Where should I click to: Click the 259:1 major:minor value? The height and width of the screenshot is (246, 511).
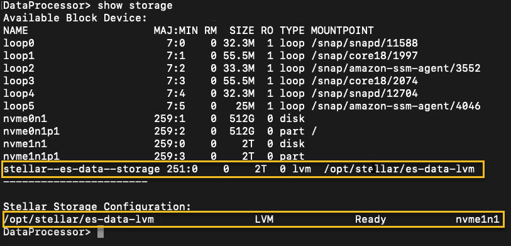(170, 118)
